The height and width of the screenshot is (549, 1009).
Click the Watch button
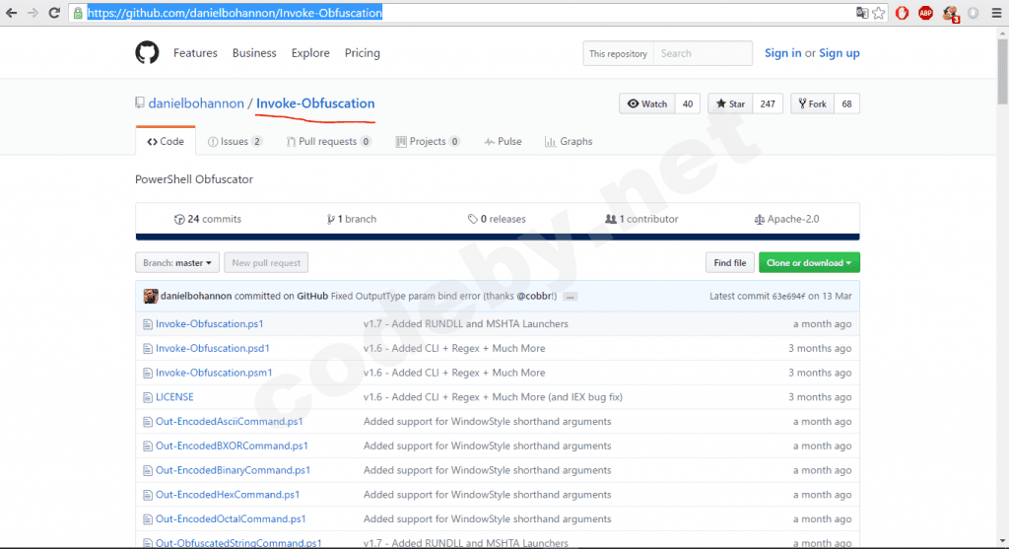pyautogui.click(x=646, y=103)
